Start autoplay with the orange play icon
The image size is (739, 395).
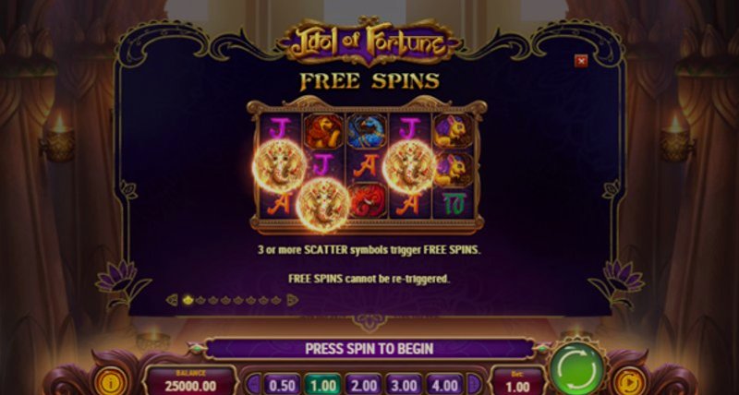pyautogui.click(x=629, y=381)
